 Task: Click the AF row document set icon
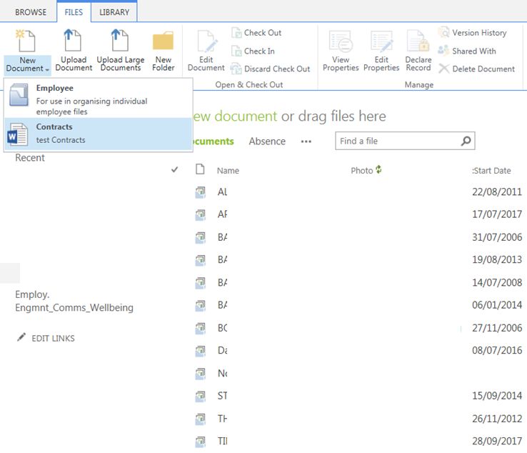coord(201,214)
